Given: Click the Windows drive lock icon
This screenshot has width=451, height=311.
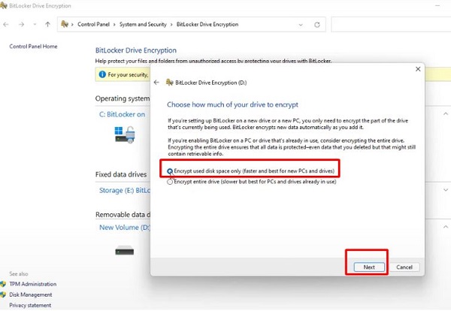Looking at the screenshot, I should [125, 134].
